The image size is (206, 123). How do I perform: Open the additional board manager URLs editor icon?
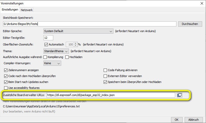click(x=180, y=95)
